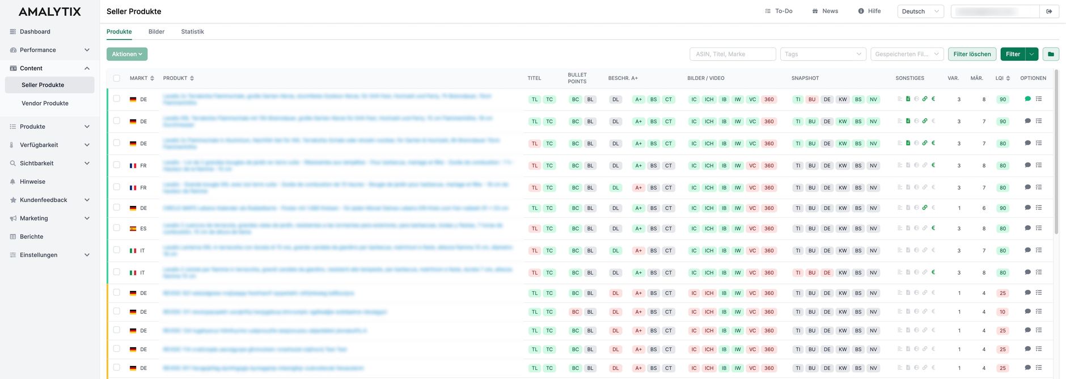The height and width of the screenshot is (379, 1066).
Task: Tick checkbox of DE row with 6 Mär.
Action: click(x=117, y=208)
